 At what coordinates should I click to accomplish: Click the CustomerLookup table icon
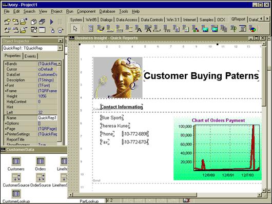click(x=16, y=193)
